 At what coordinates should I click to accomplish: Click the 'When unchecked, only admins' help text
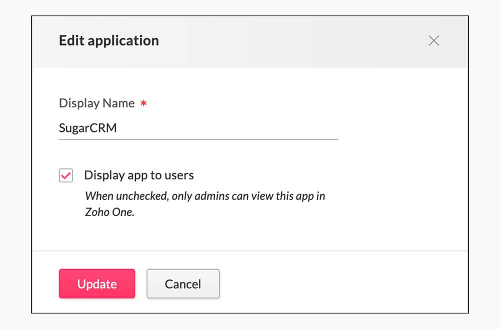coord(205,204)
